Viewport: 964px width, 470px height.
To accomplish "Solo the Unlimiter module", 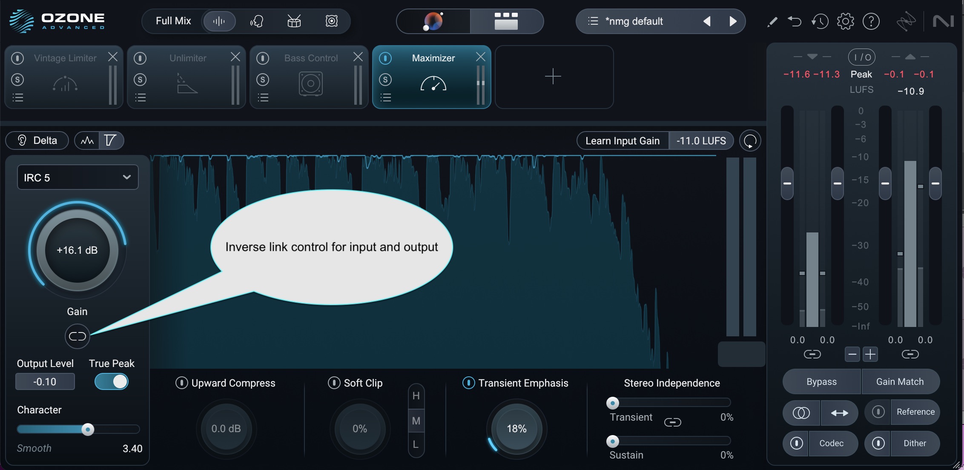I will pyautogui.click(x=140, y=80).
